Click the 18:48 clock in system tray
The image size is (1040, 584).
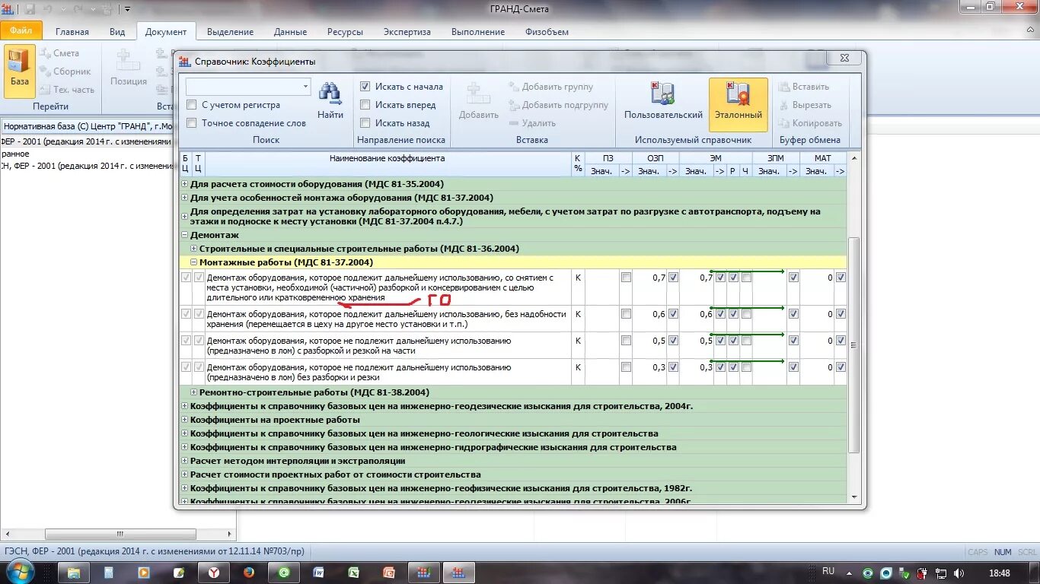(x=999, y=573)
